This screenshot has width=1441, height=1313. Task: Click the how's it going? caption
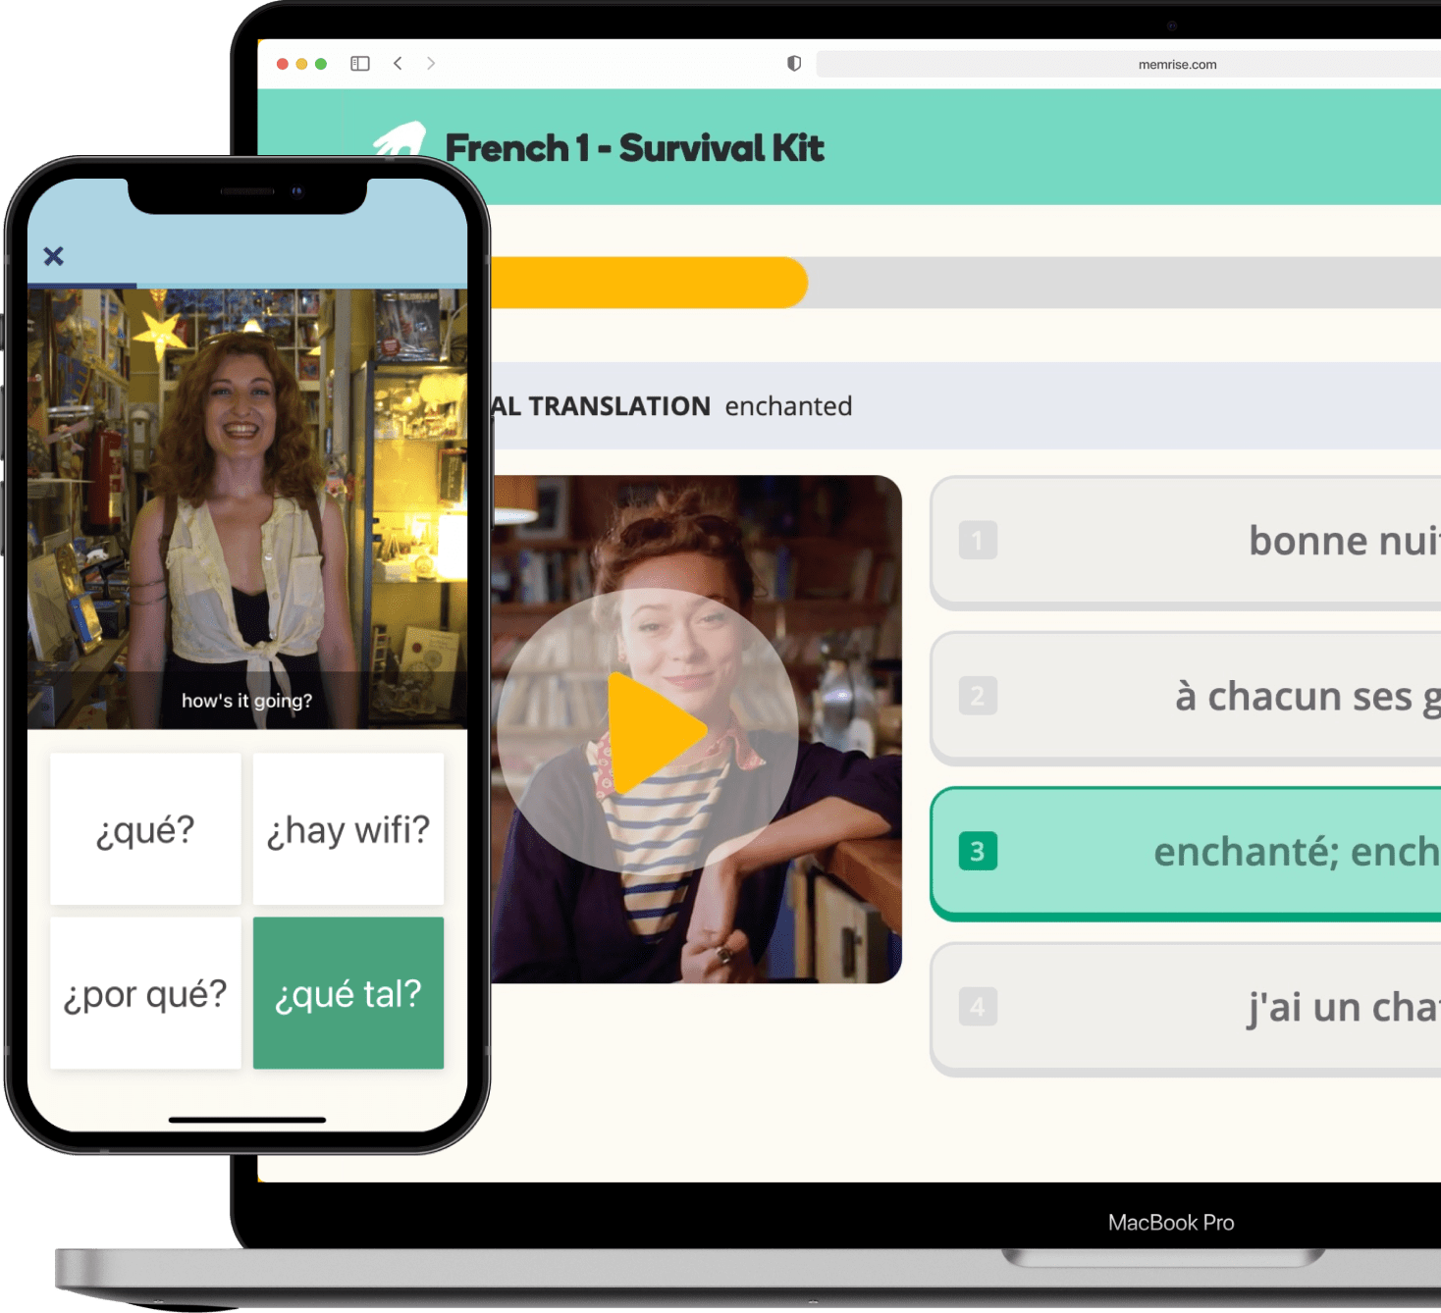[247, 701]
